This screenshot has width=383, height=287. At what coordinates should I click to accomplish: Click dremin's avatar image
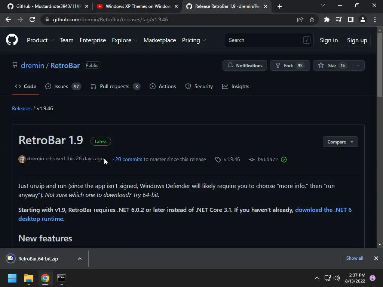22,159
